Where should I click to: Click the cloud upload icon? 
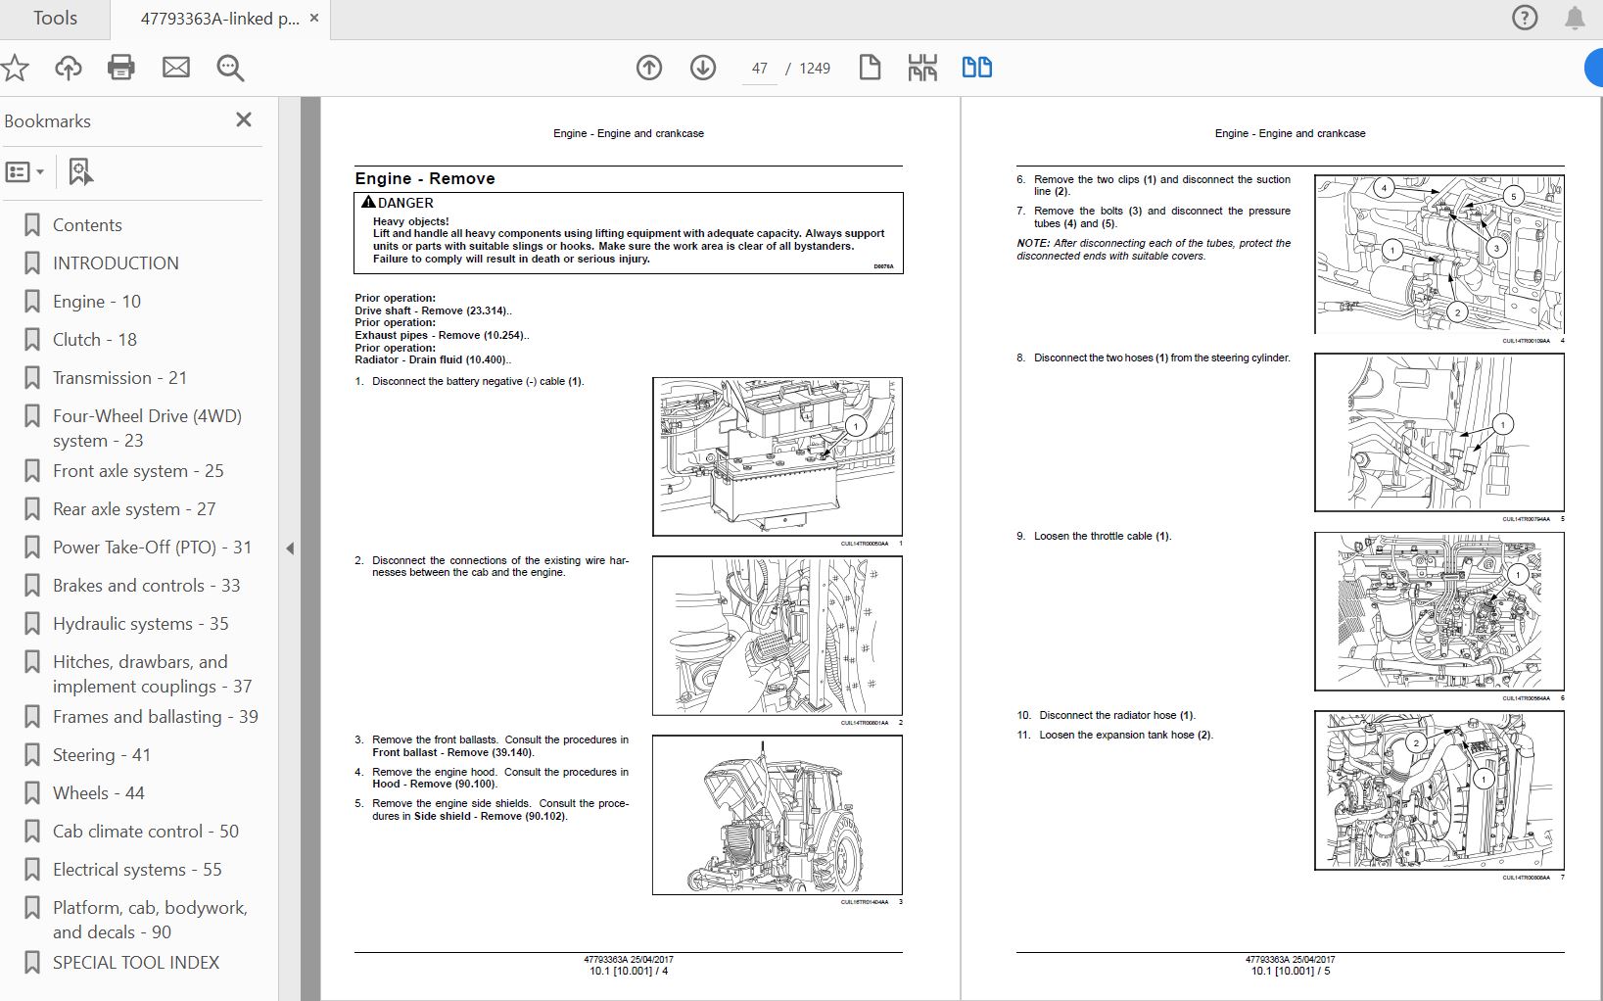tap(68, 68)
